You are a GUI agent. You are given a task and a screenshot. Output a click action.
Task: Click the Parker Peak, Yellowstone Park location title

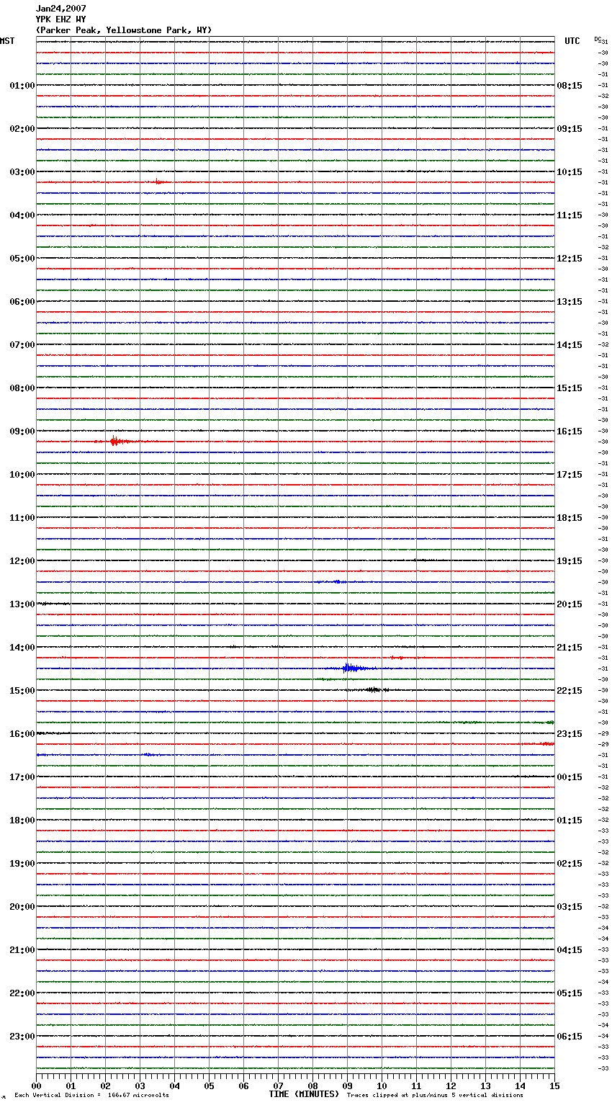click(124, 30)
